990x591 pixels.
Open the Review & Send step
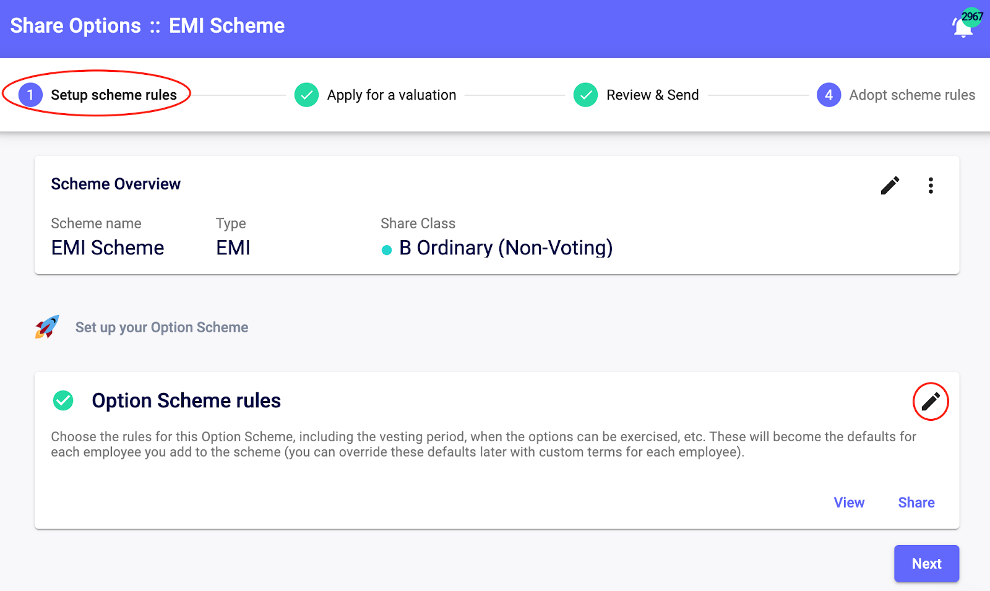tap(652, 95)
